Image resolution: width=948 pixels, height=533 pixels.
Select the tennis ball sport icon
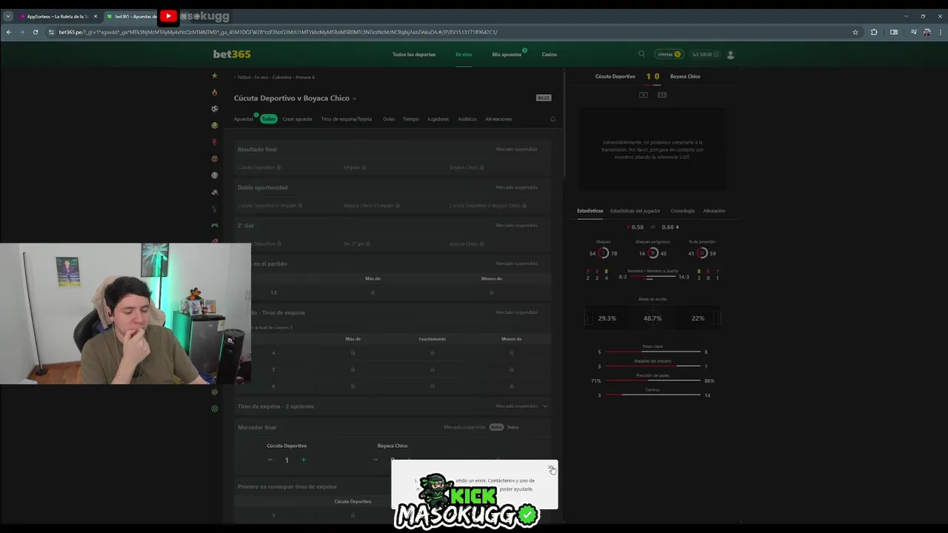tap(215, 125)
